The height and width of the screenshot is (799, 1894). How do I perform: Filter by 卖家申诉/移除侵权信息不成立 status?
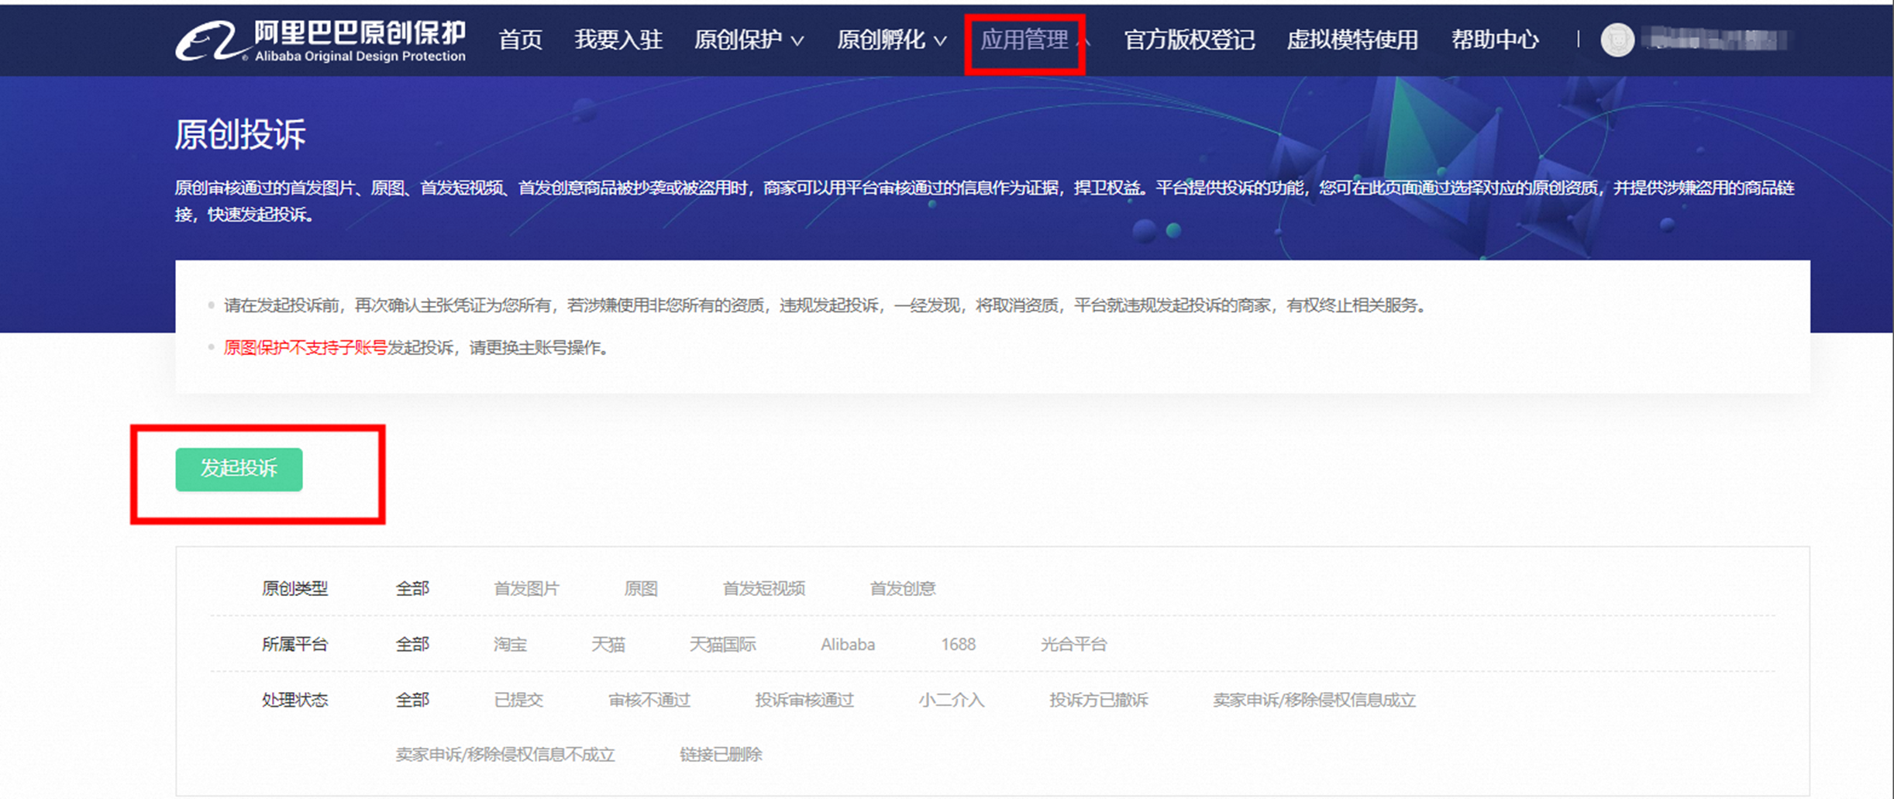pyautogui.click(x=505, y=755)
